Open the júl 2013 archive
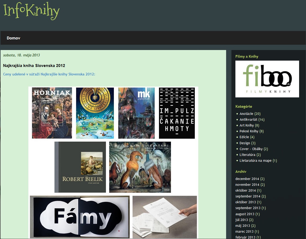 point(242,220)
